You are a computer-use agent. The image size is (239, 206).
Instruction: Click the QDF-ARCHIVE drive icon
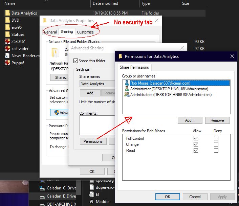(42, 204)
